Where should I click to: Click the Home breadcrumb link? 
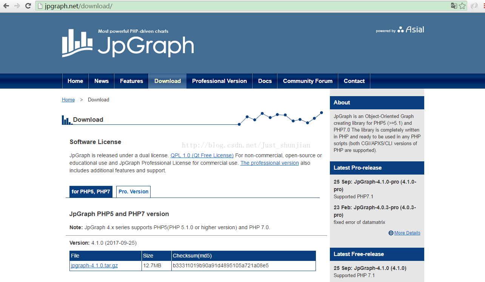pos(68,100)
